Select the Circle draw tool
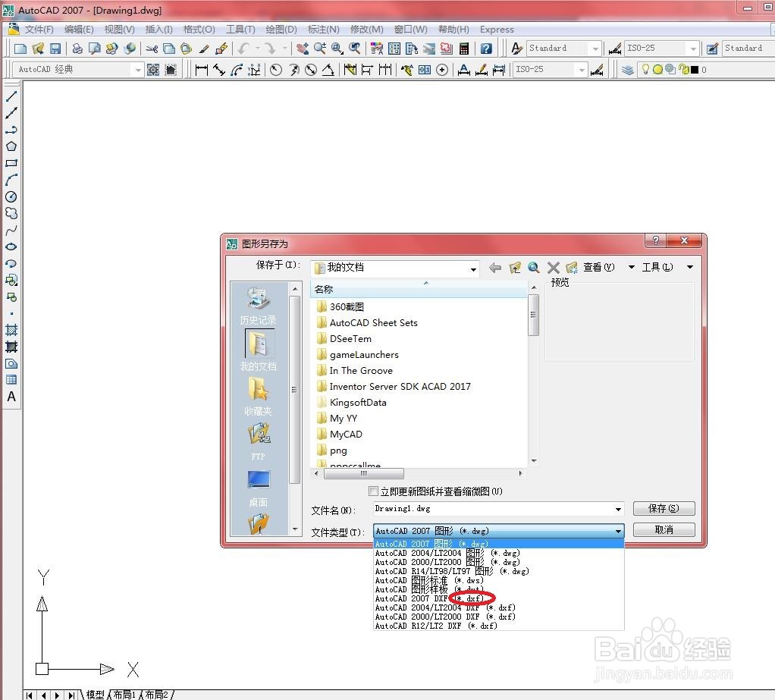The height and width of the screenshot is (700, 775). [x=11, y=196]
